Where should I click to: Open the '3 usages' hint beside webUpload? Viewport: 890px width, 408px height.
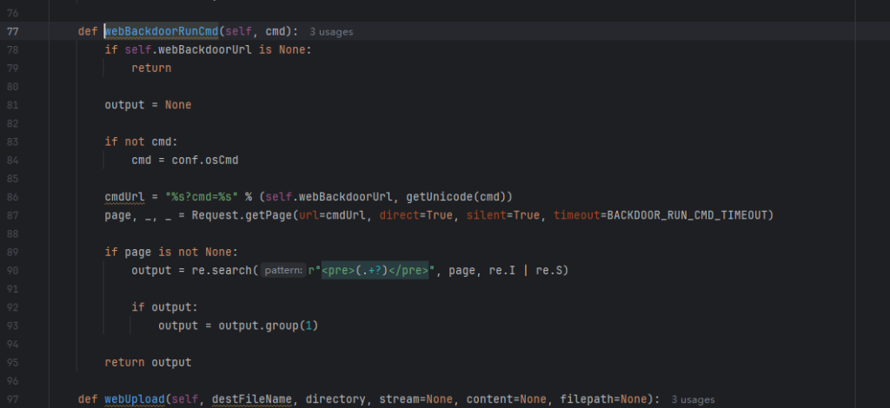click(x=693, y=399)
